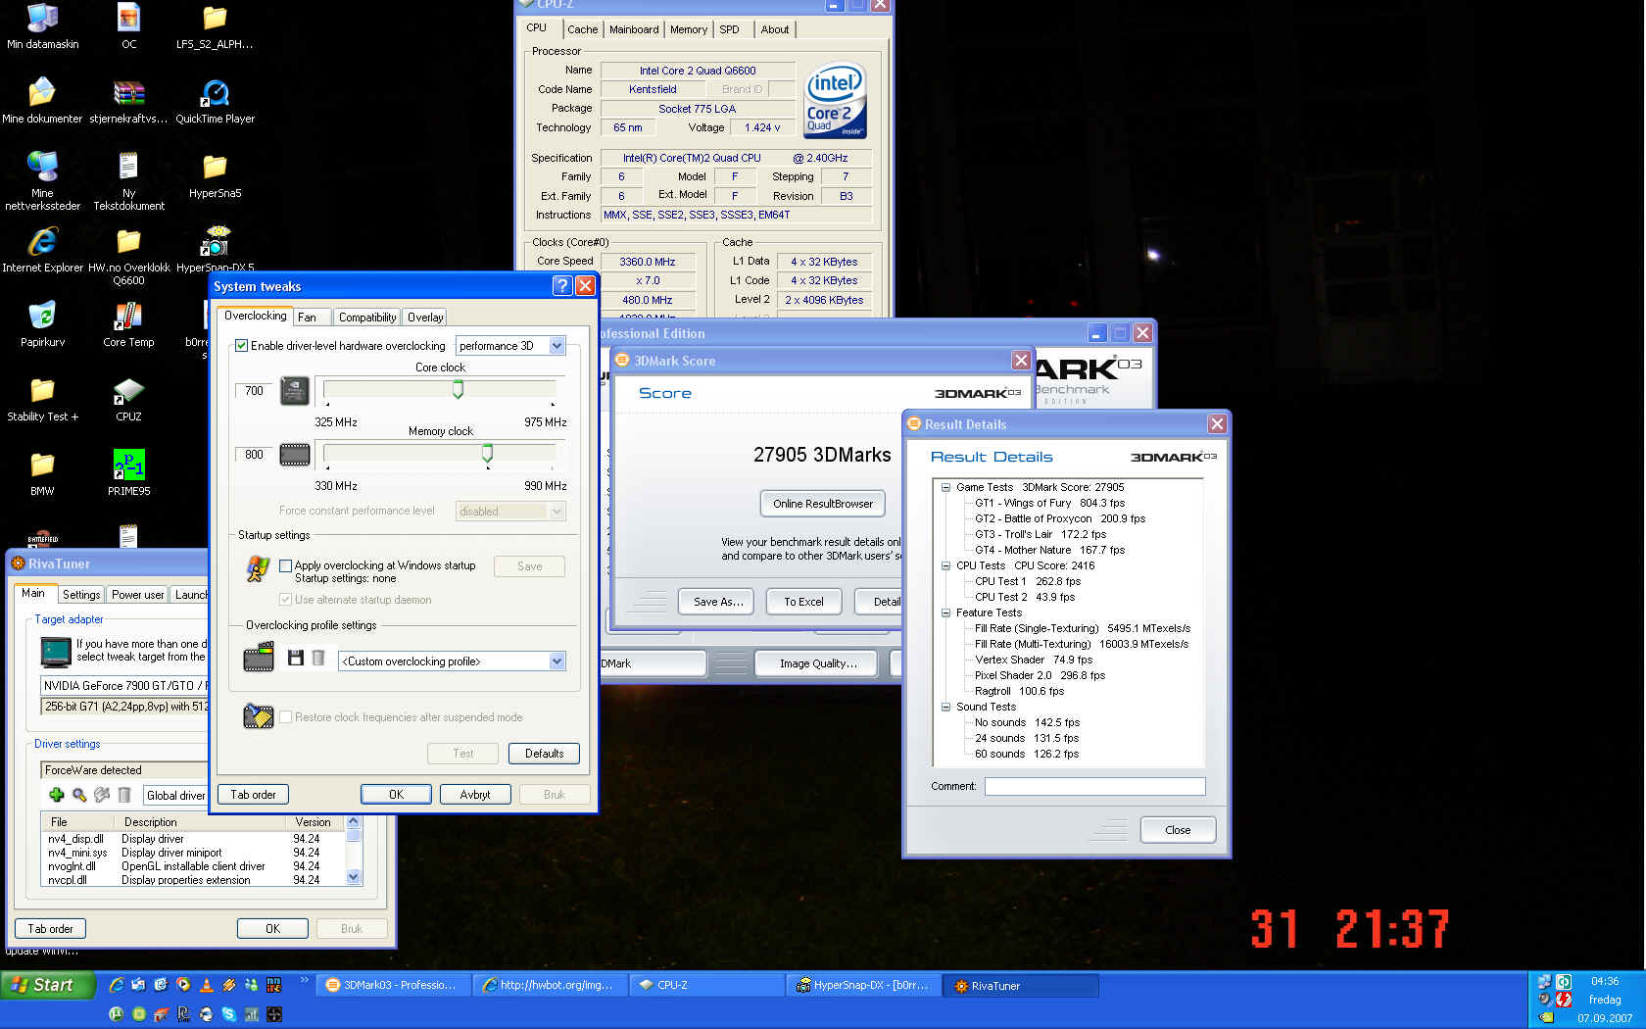
Task: Open the Papirkurv recycle bin
Action: (42, 324)
